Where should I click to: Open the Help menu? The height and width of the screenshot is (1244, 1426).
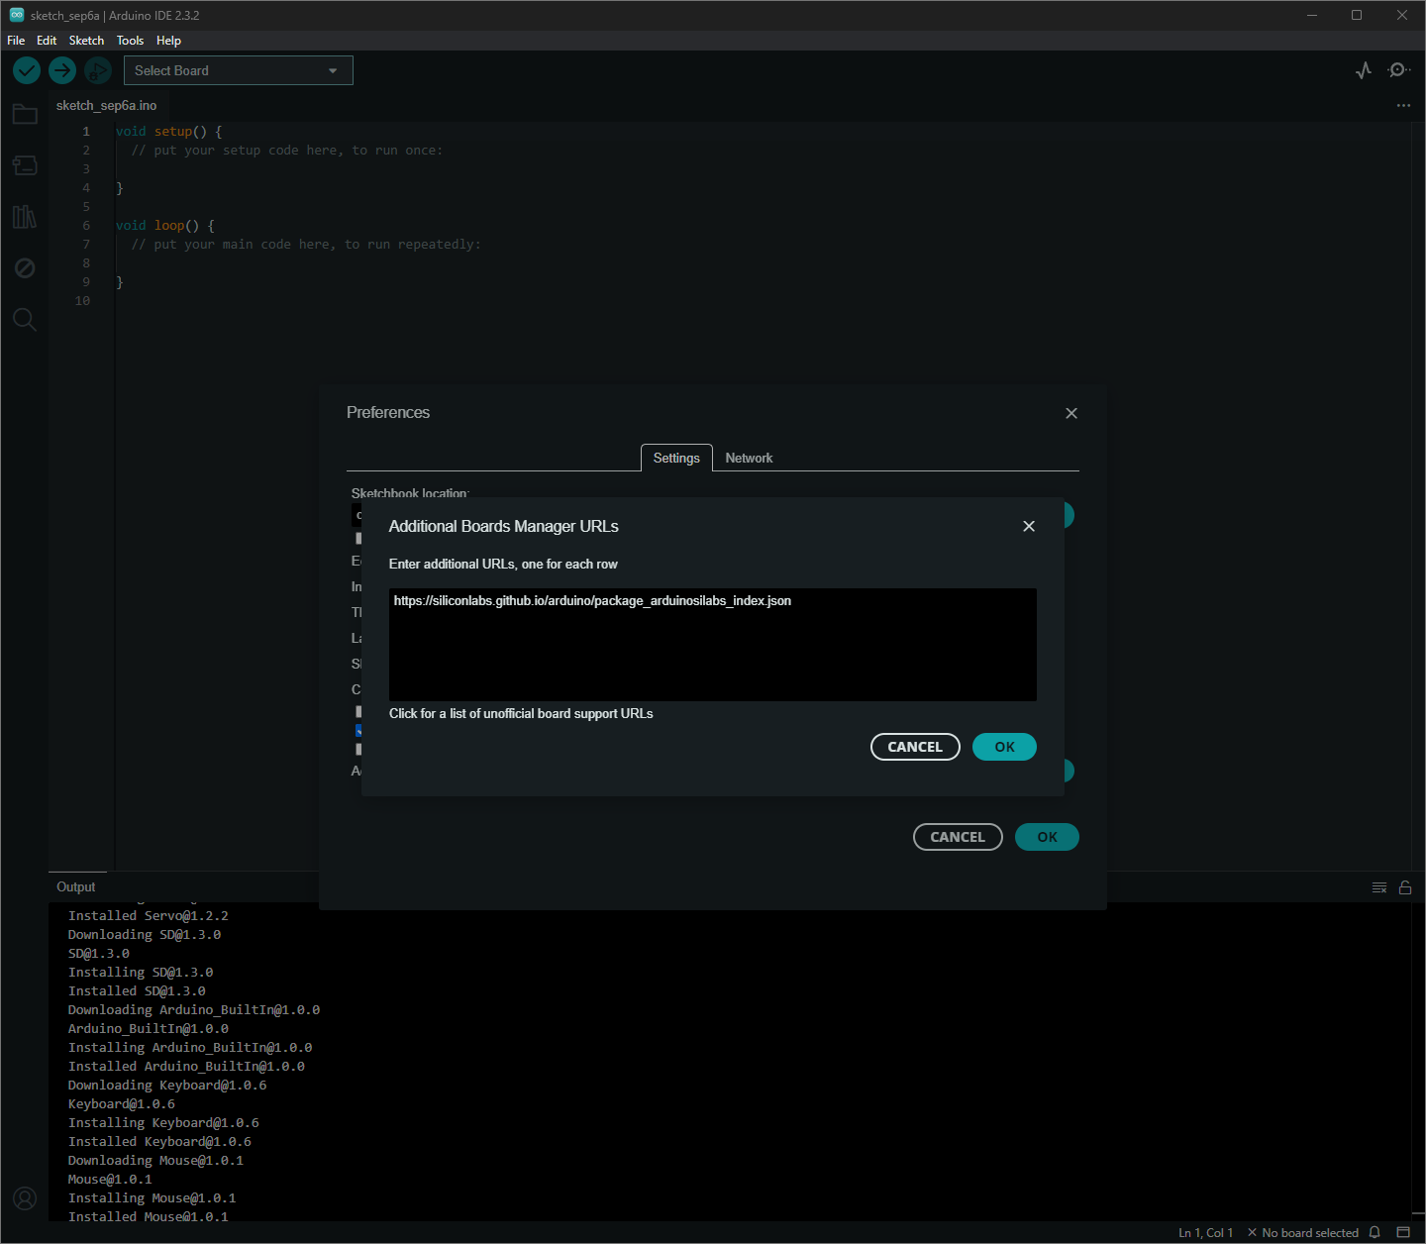(168, 41)
